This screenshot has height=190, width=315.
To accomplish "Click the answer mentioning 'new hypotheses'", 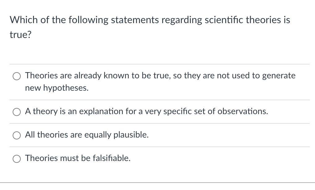I will (x=57, y=88).
